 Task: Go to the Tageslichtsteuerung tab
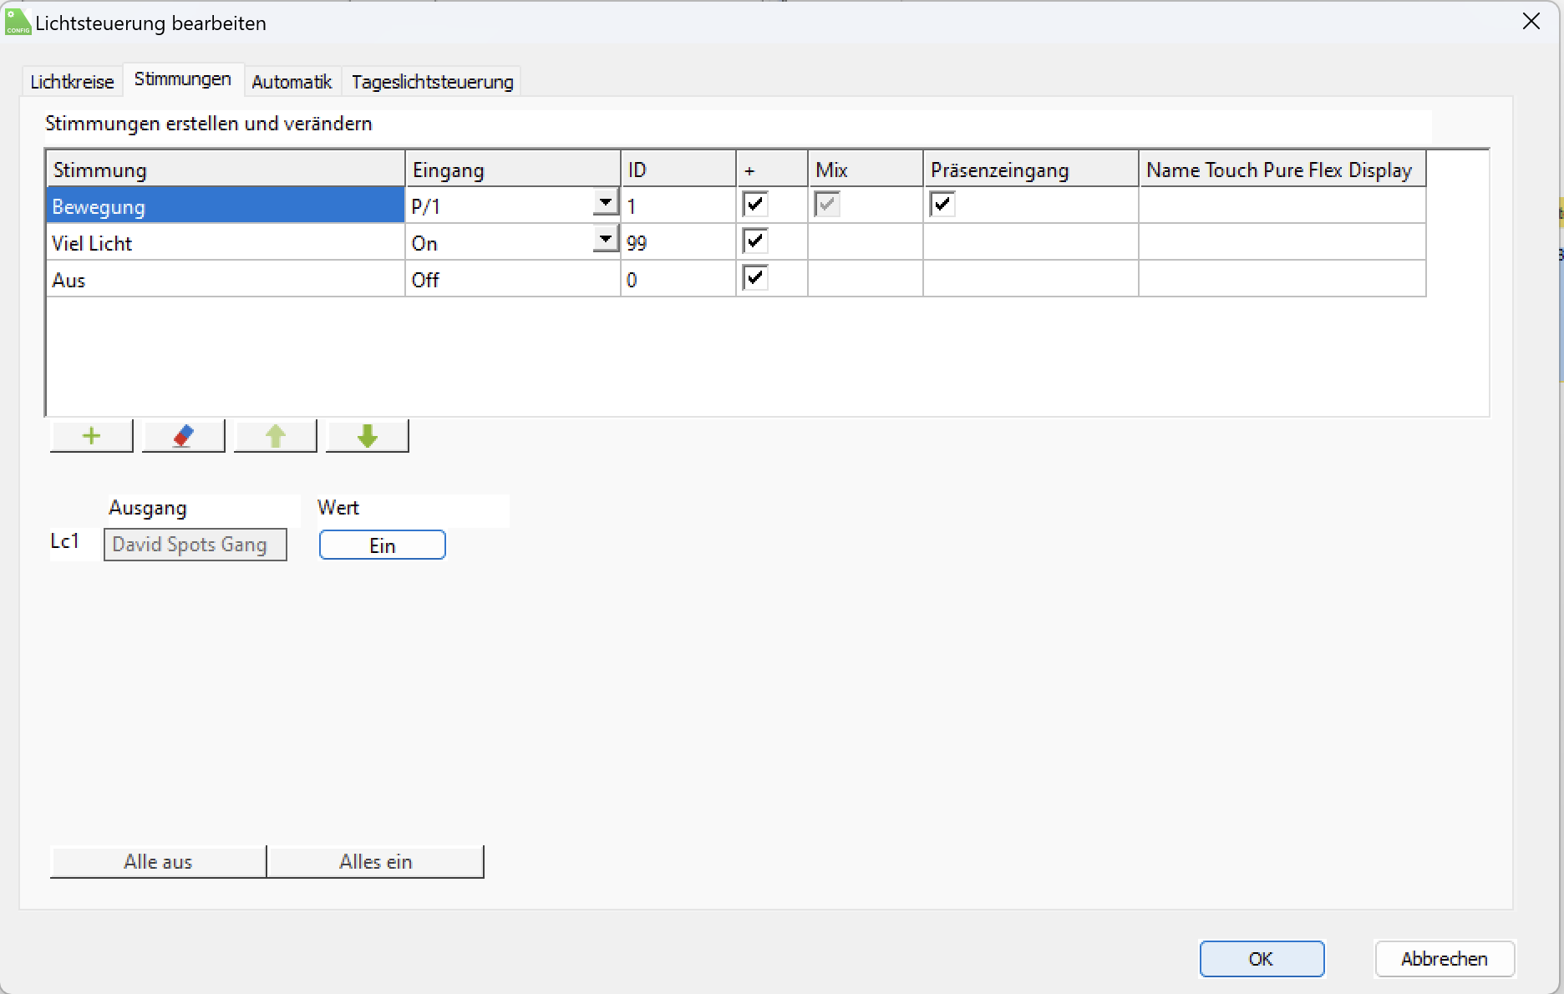pyautogui.click(x=432, y=82)
